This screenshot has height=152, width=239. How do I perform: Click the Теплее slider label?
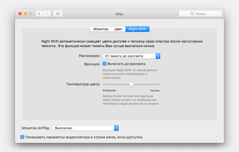coord(155,90)
